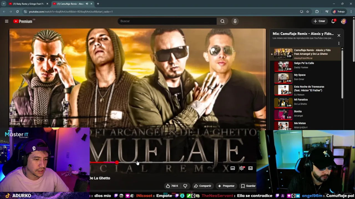This screenshot has width=355, height=199.
Task: Open media controls icon in toolbar
Action: pos(327,12)
